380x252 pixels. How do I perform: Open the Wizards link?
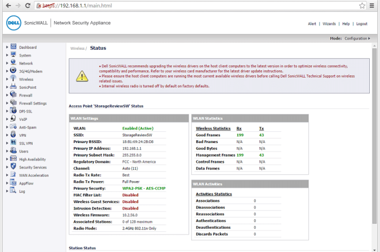tap(329, 24)
